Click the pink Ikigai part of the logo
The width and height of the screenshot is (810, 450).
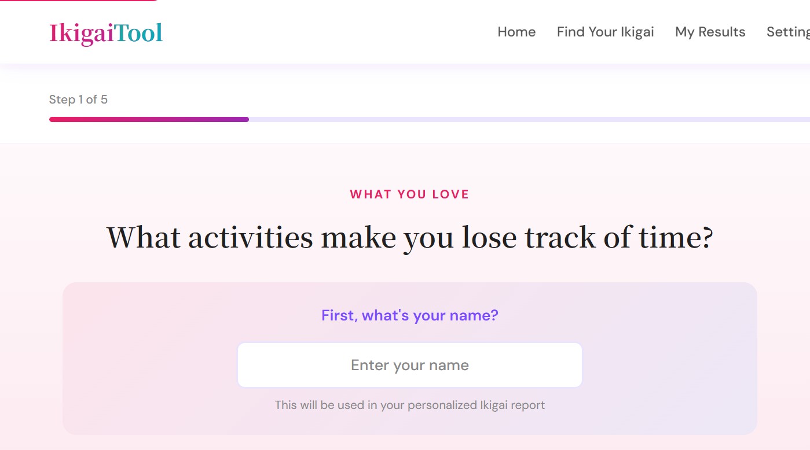(81, 33)
